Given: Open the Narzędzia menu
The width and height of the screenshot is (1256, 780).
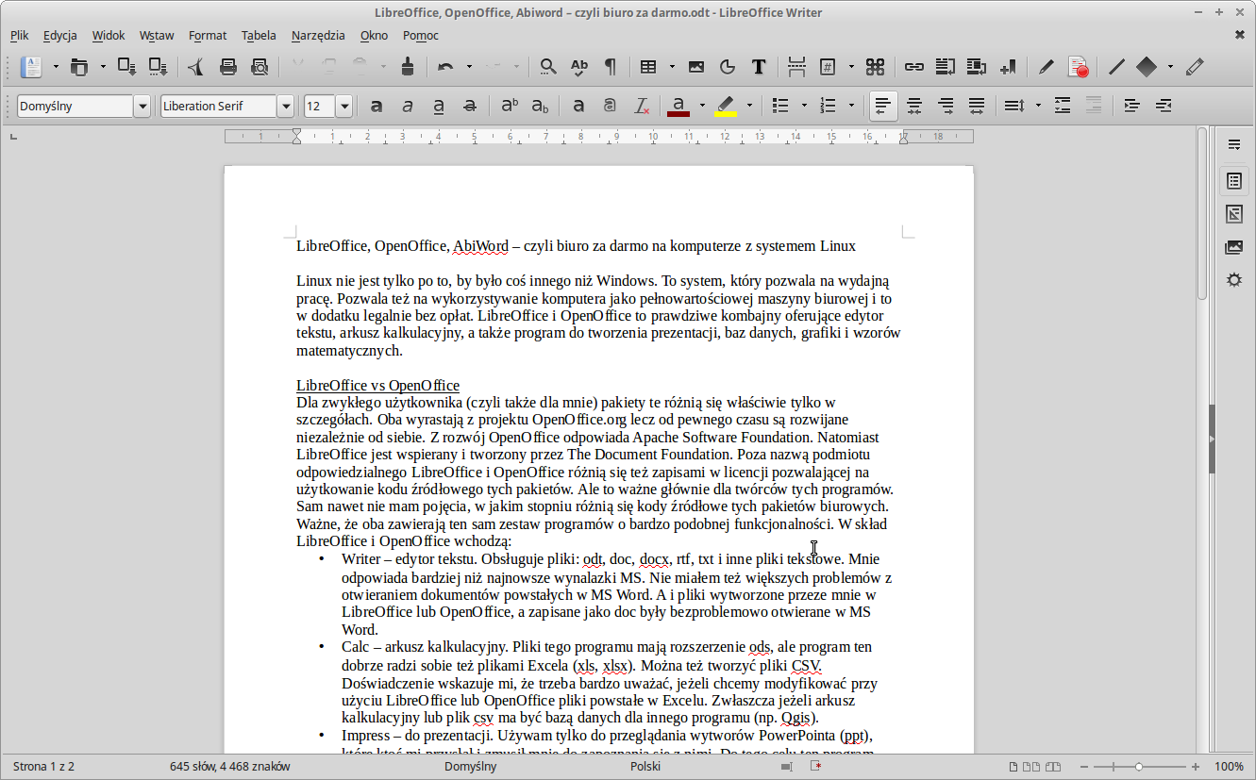Looking at the screenshot, I should 318,36.
